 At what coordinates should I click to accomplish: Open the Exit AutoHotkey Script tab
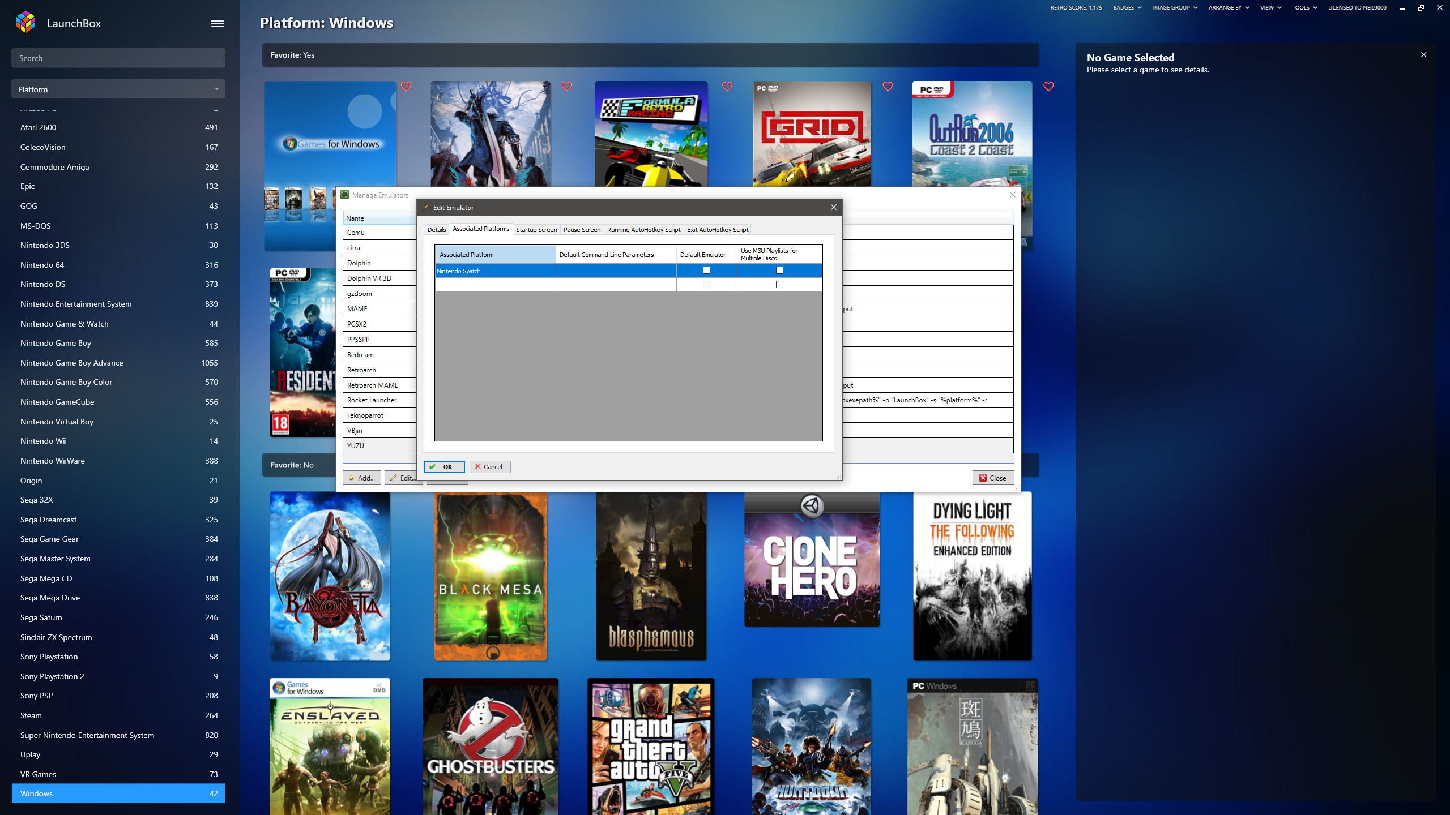[718, 230]
